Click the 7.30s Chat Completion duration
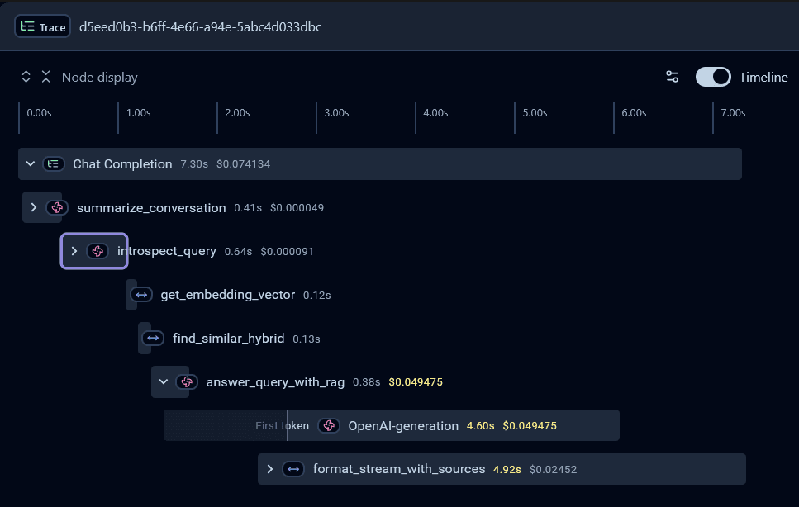 (x=194, y=164)
